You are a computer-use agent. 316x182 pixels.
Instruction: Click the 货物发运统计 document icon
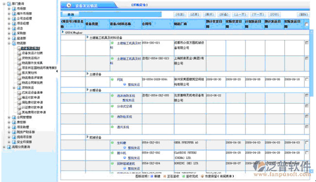[x=19, y=58]
